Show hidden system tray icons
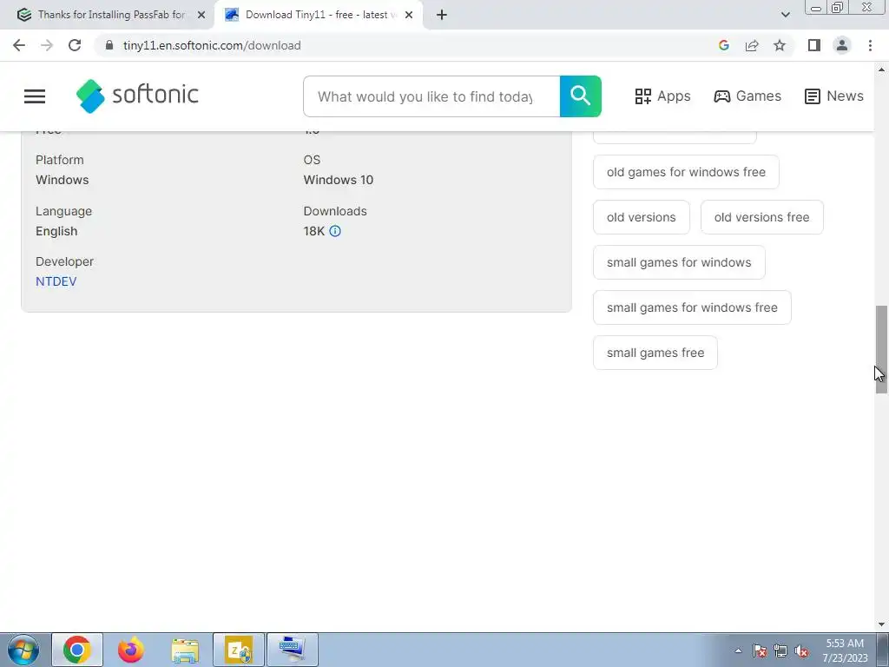Viewport: 889px width, 667px height. (x=738, y=650)
